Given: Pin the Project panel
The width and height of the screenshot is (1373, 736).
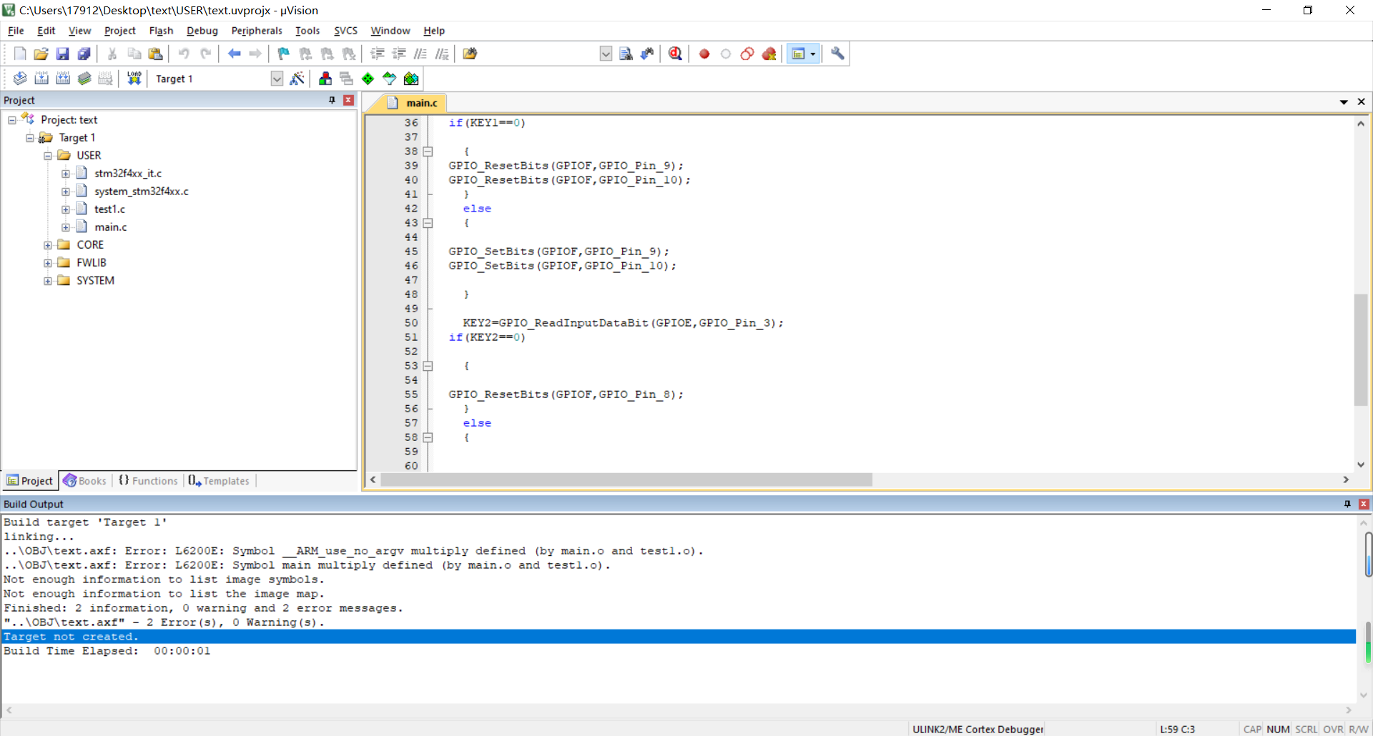Looking at the screenshot, I should (x=332, y=100).
